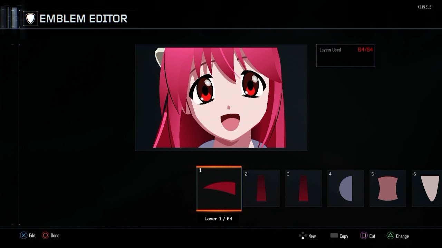
Task: Select layer 3 red trapezoid thumbnail
Action: click(x=304, y=188)
